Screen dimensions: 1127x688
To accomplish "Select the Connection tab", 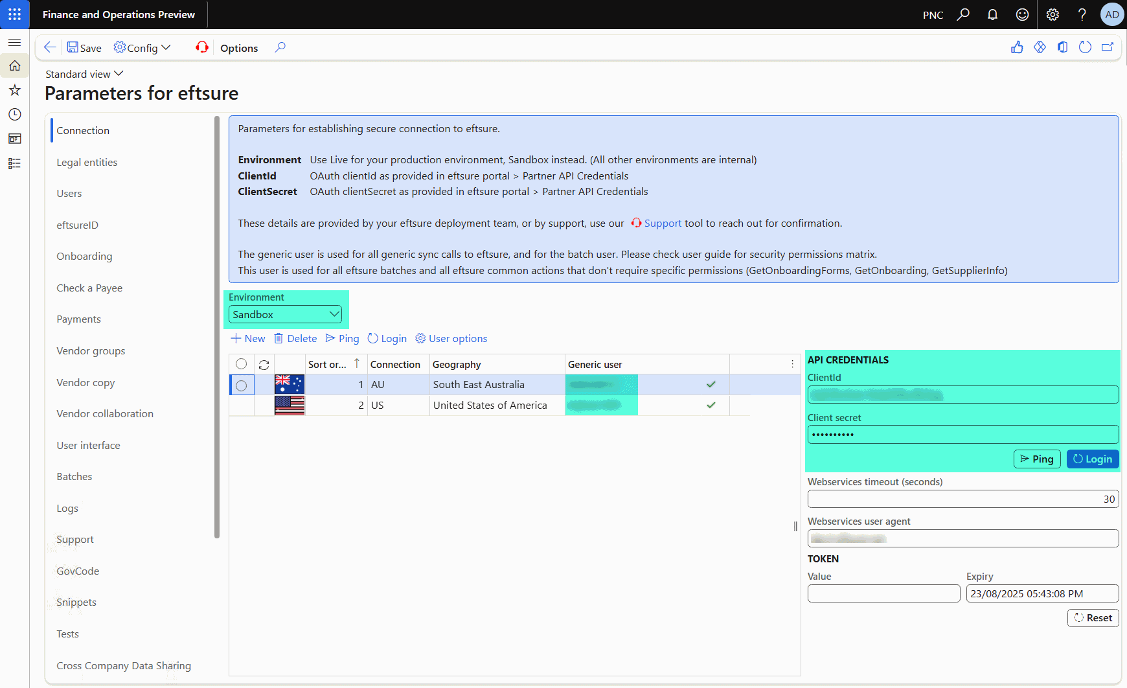I will coord(83,130).
